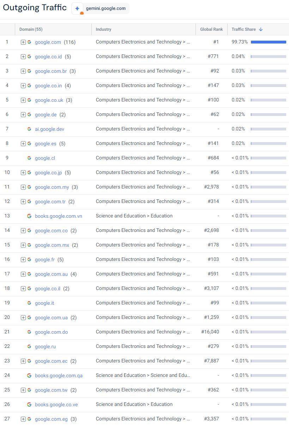Image resolution: width=289 pixels, height=425 pixels.
Task: Click the #16,040 global rank cell
Action: [x=210, y=332]
